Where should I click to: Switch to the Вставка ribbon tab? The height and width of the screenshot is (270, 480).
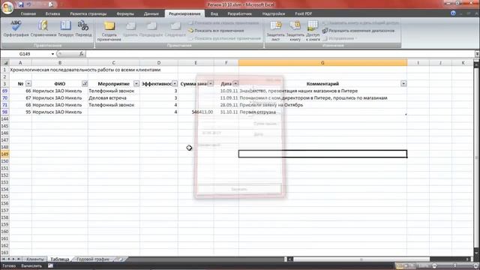click(x=52, y=13)
